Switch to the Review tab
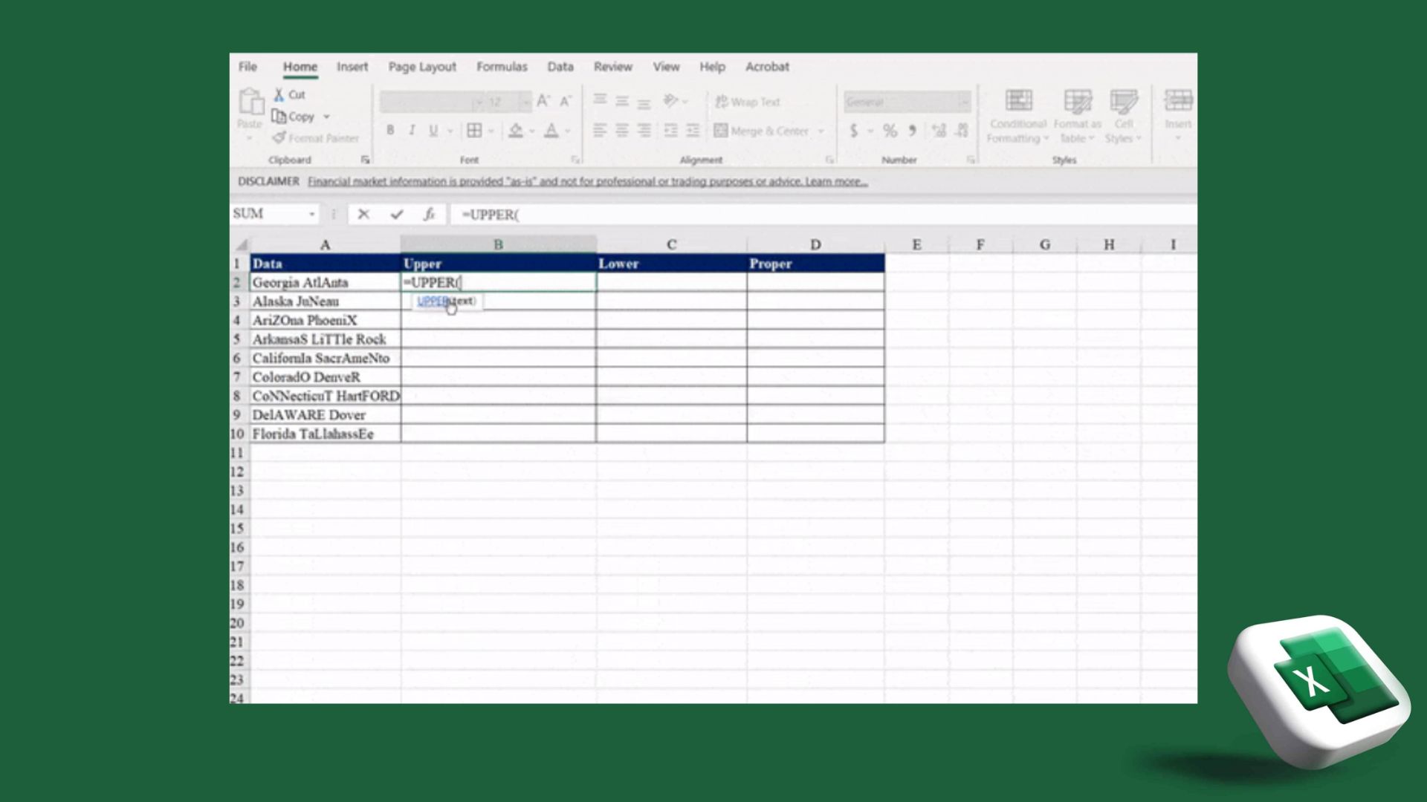This screenshot has width=1427, height=802. click(x=613, y=67)
